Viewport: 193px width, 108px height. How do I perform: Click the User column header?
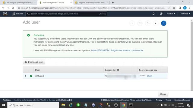coord(37,70)
